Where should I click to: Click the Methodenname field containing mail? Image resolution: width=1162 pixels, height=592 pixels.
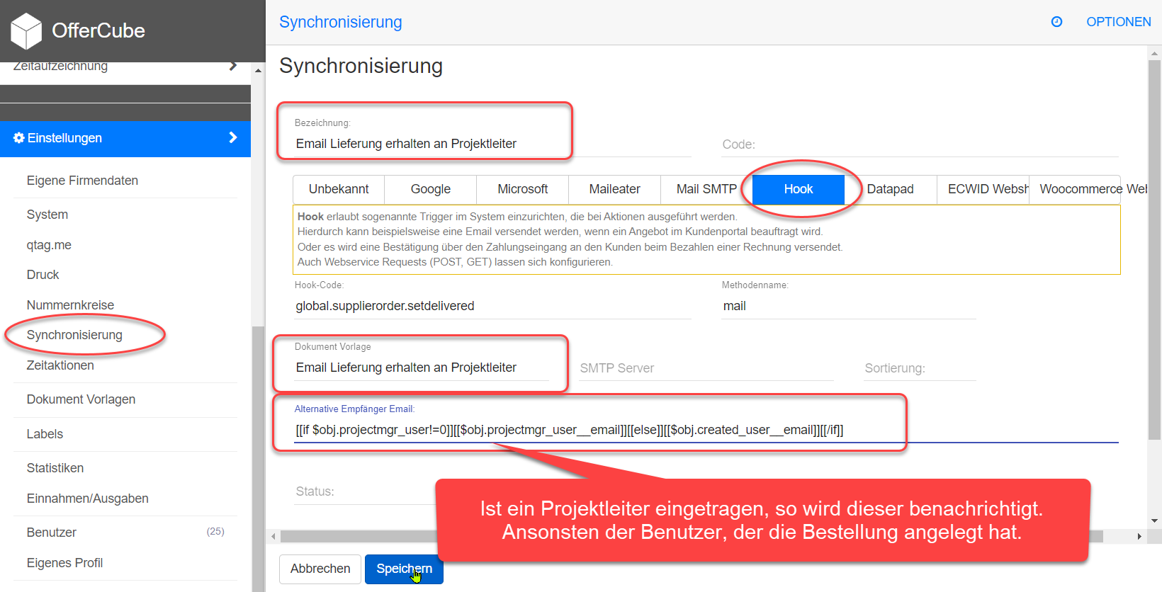[x=849, y=306]
